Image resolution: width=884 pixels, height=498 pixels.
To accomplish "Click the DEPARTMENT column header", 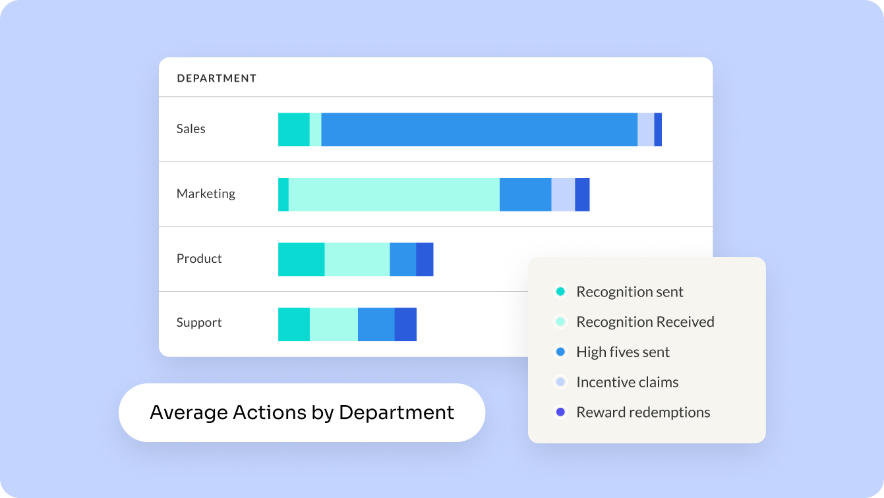I will 217,78.
